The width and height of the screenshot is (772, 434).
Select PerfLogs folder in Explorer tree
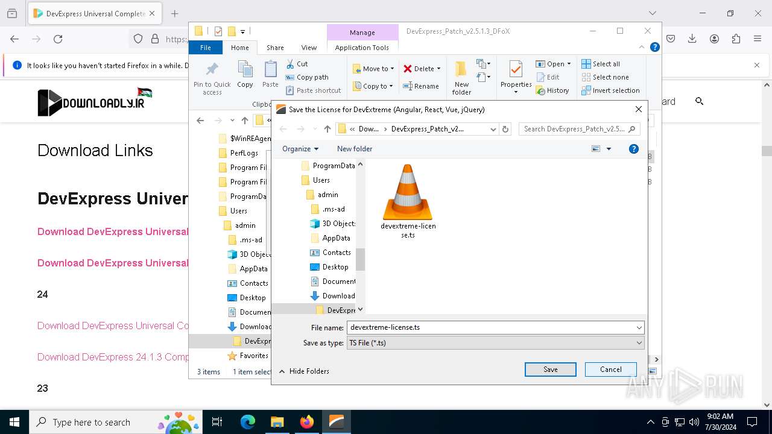239,153
